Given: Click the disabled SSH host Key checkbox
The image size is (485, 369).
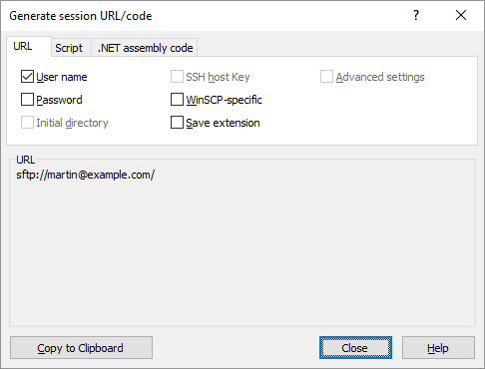Looking at the screenshot, I should [177, 77].
